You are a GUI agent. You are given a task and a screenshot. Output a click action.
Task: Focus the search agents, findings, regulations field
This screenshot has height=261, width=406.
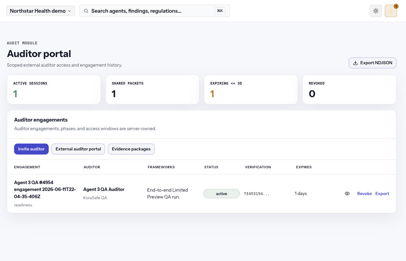154,11
